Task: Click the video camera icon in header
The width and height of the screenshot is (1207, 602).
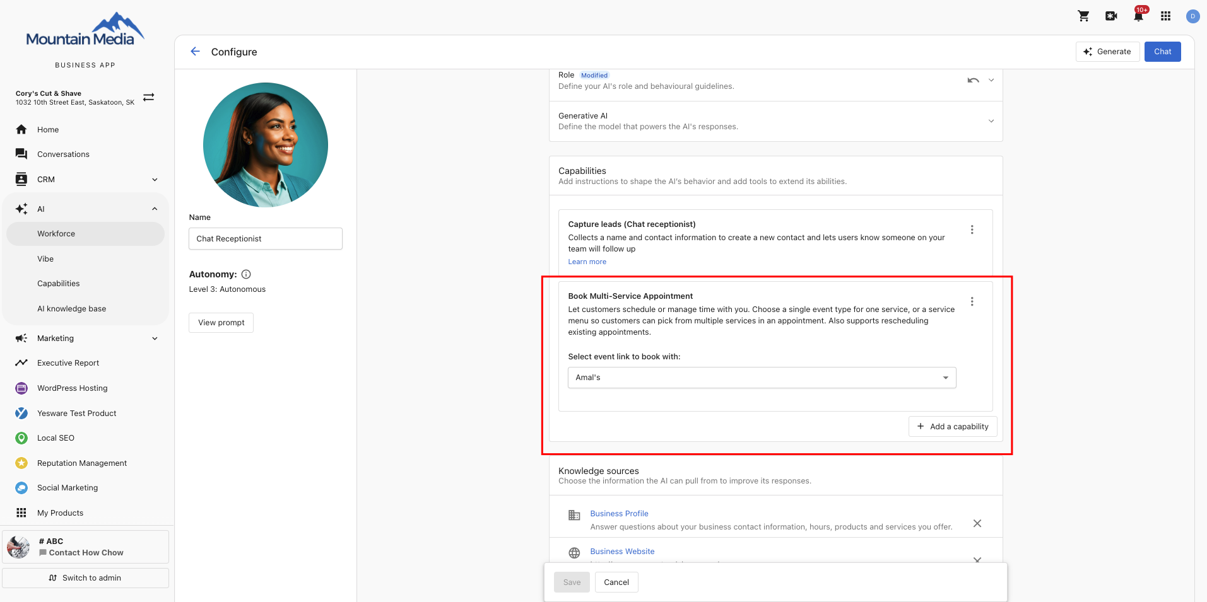Action: 1111,16
